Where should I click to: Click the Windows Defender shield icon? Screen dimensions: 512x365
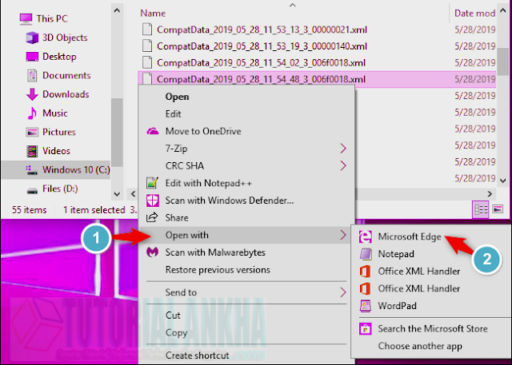click(x=153, y=200)
